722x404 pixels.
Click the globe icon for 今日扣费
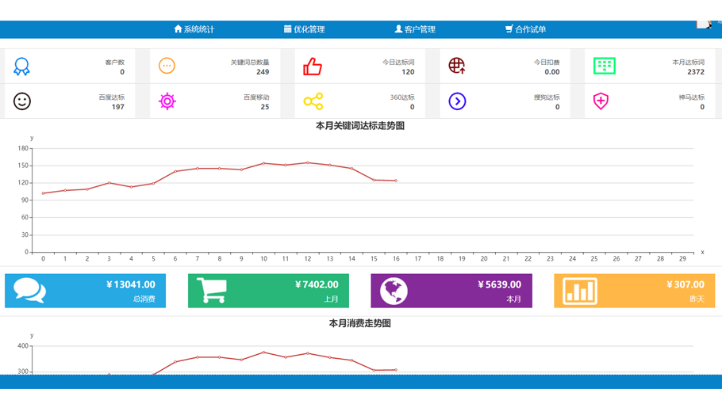[x=457, y=66]
